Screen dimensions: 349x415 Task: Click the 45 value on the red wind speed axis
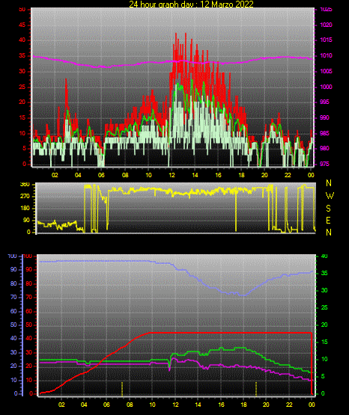(22, 25)
